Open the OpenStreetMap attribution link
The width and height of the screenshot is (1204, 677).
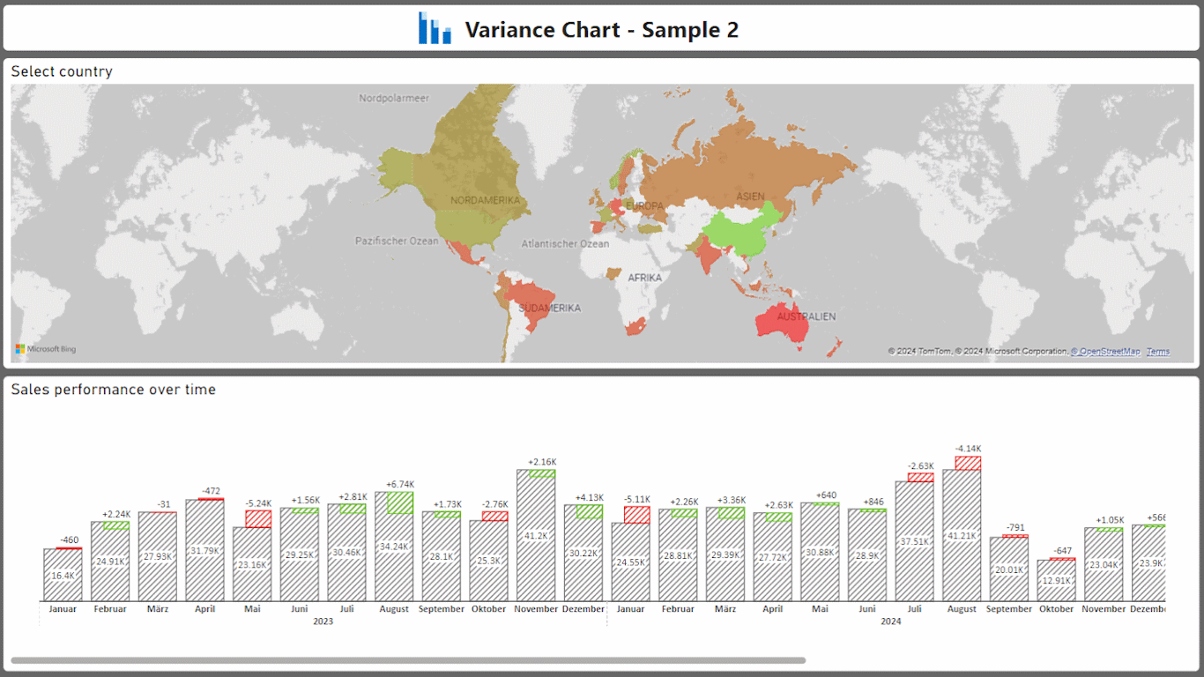pyautogui.click(x=1105, y=352)
